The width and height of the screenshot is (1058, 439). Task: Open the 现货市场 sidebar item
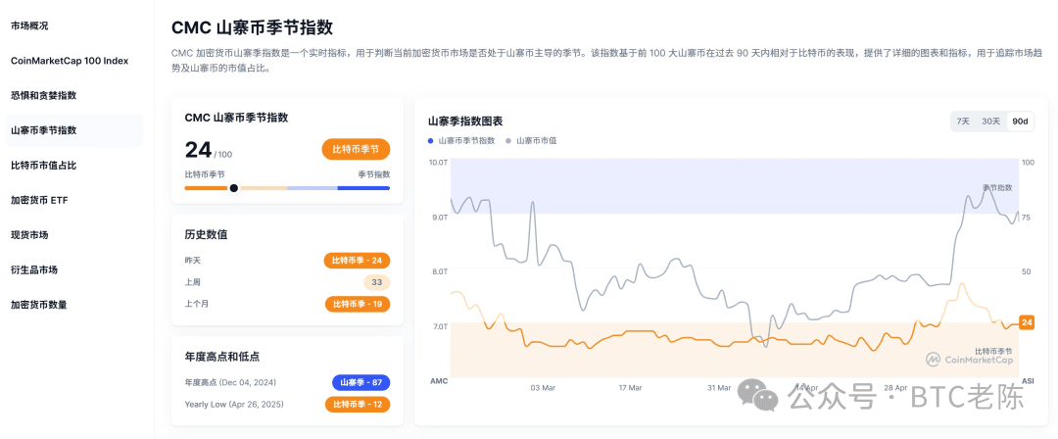(x=29, y=235)
